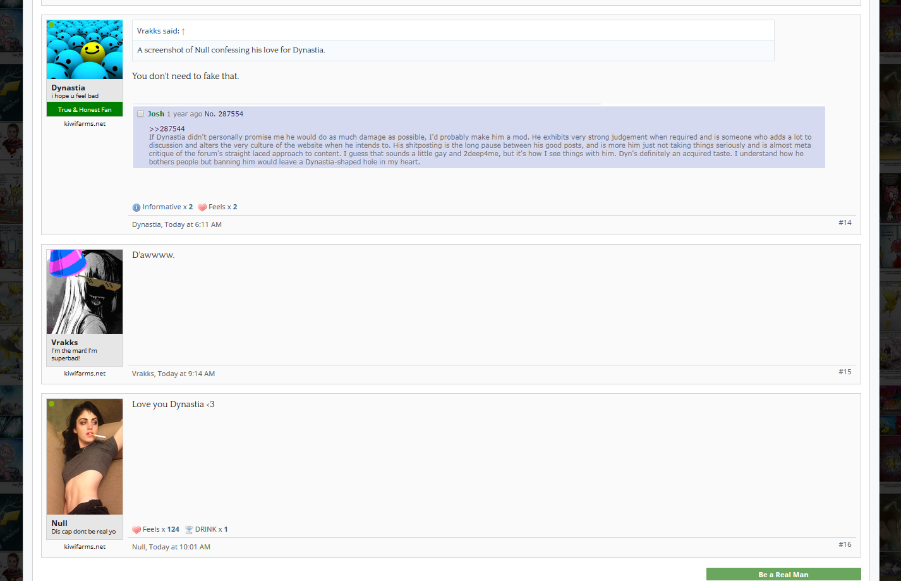Click 'Vrakks' author name in post #15 footer
The width and height of the screenshot is (901, 581).
coord(143,374)
